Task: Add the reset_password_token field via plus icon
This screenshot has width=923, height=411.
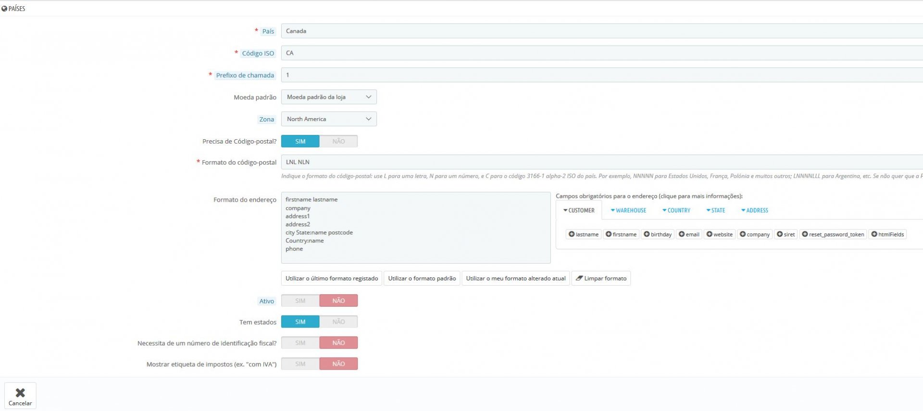Action: [805, 234]
